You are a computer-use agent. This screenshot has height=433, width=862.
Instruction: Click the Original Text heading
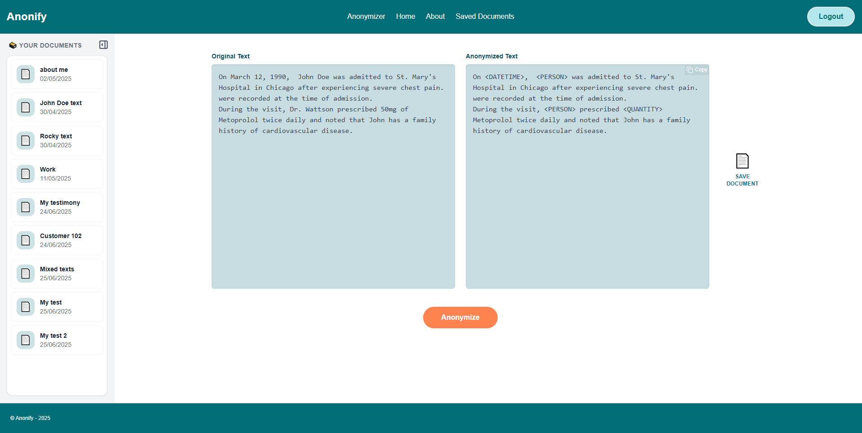click(x=230, y=56)
